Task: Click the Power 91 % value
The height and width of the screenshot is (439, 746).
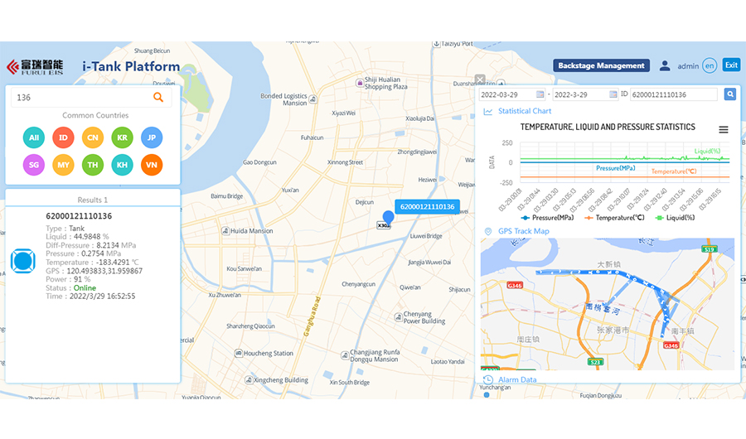Action: [x=82, y=279]
